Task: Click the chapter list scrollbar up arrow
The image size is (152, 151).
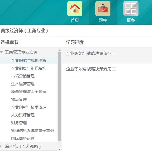Action: click(x=60, y=50)
